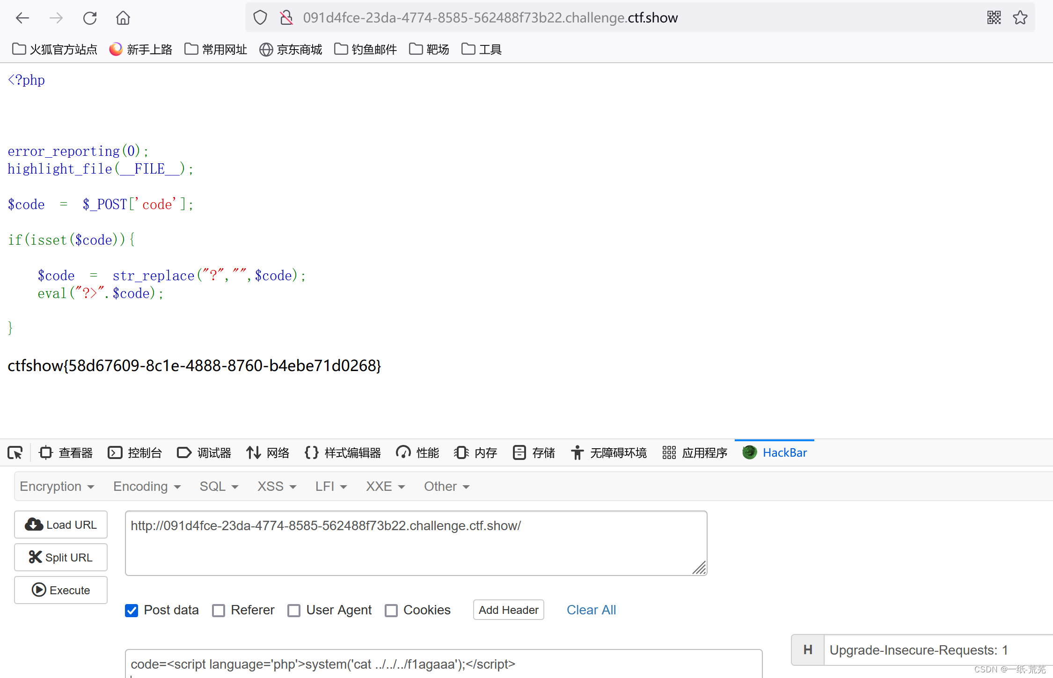
Task: Focus the post data code input field
Action: [x=444, y=663]
